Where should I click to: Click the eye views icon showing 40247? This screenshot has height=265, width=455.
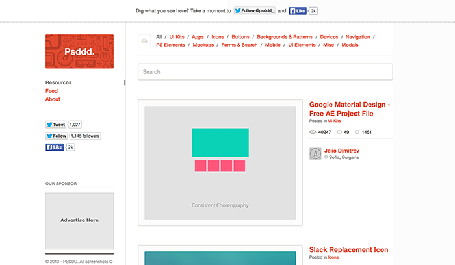313,132
